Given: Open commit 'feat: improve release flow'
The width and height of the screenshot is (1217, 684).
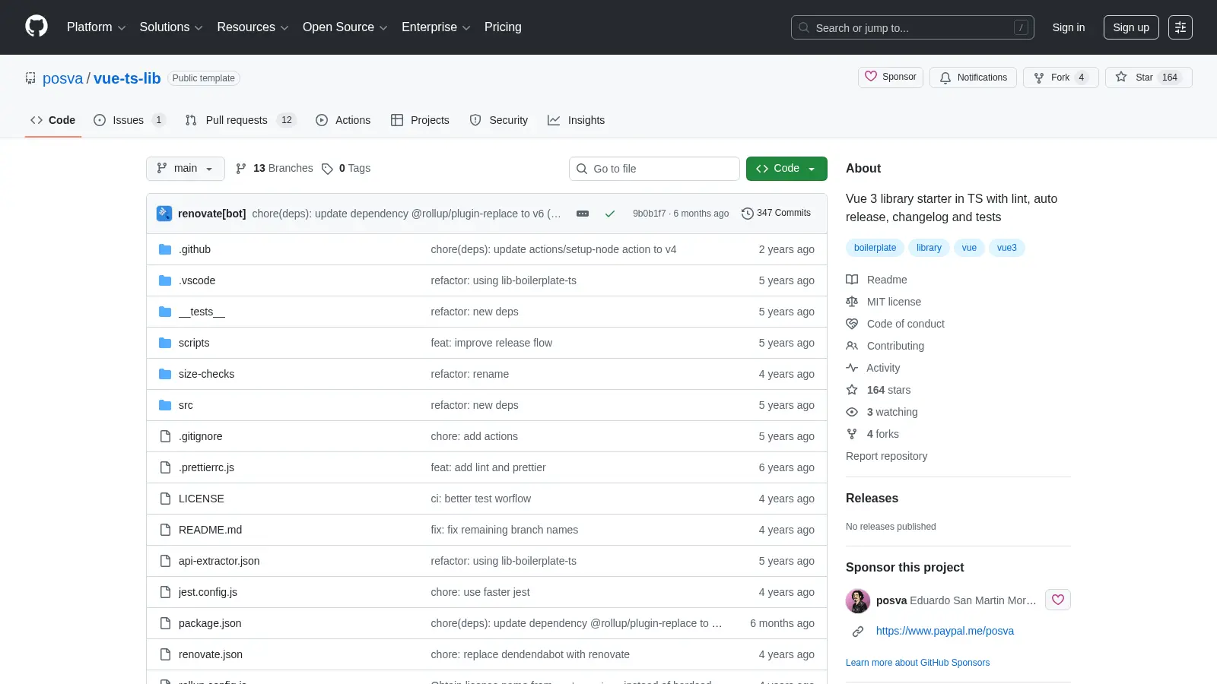Looking at the screenshot, I should (x=491, y=343).
